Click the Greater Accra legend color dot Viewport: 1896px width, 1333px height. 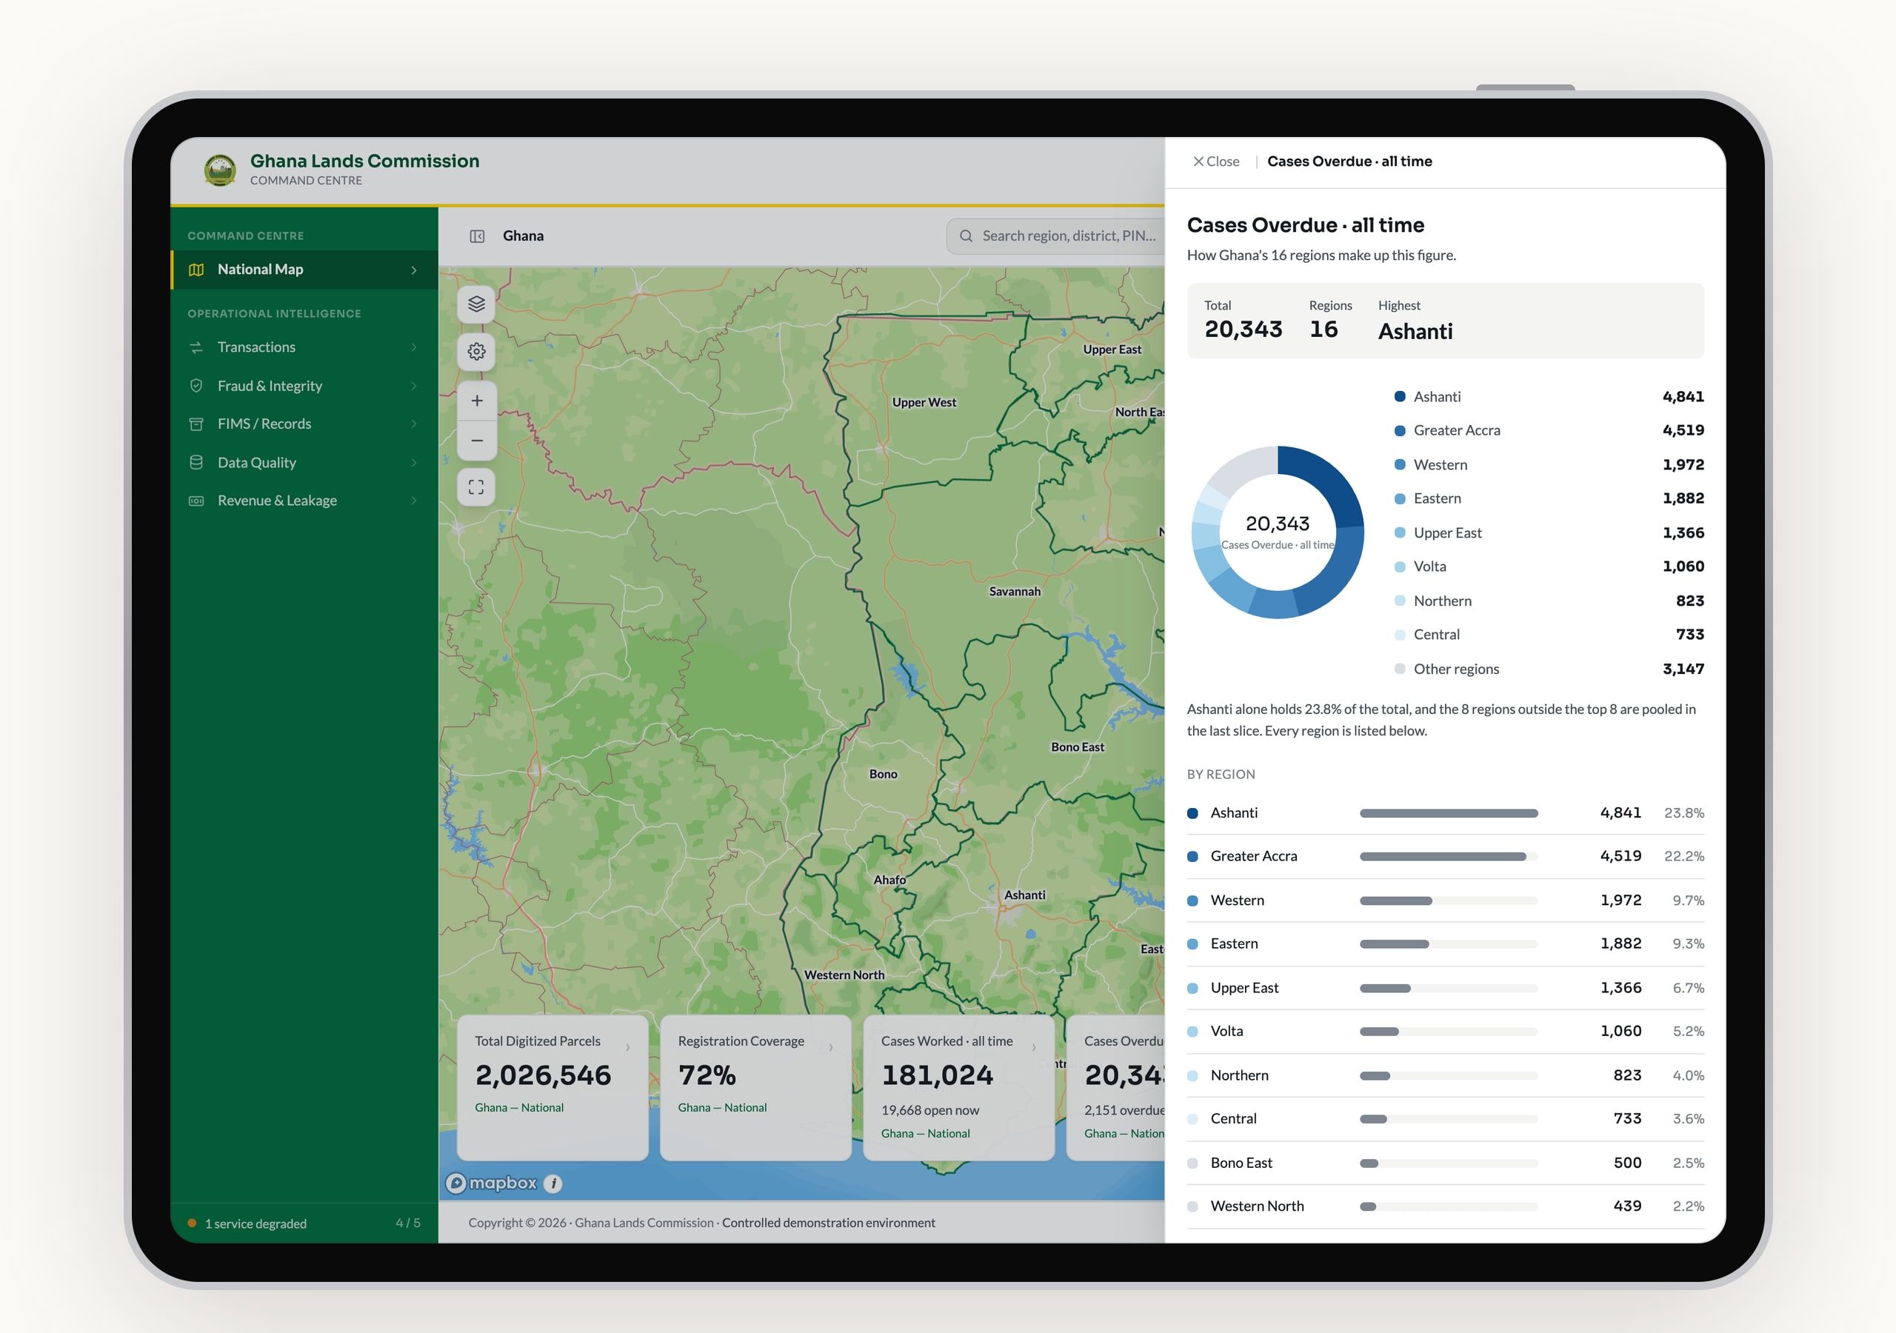coord(1400,430)
